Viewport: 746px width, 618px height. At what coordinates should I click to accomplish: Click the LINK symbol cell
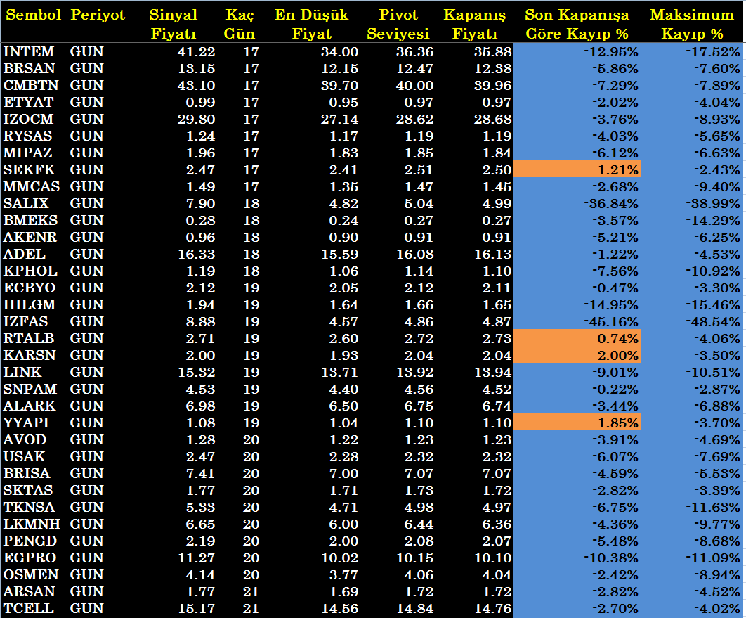pos(22,373)
